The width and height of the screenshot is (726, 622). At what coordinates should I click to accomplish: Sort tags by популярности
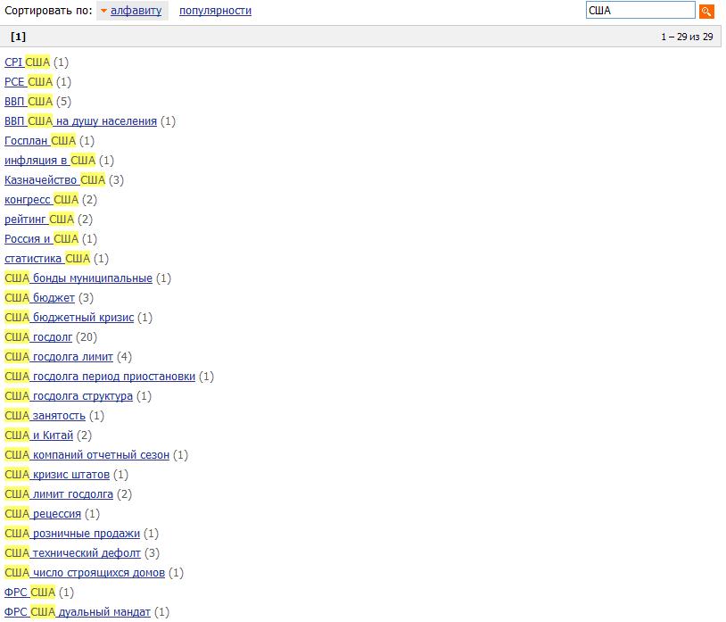pyautogui.click(x=215, y=11)
